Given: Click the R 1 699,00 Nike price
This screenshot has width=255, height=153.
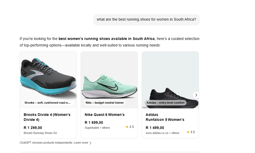Looking at the screenshot, I should [94, 122].
